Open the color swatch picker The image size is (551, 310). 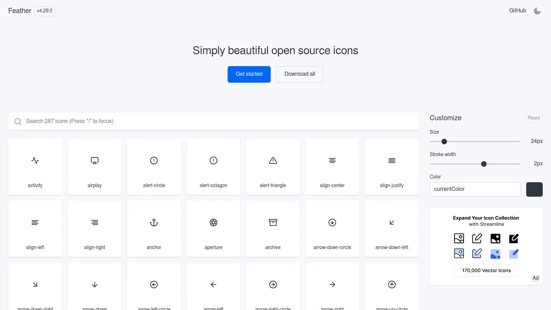pos(534,189)
